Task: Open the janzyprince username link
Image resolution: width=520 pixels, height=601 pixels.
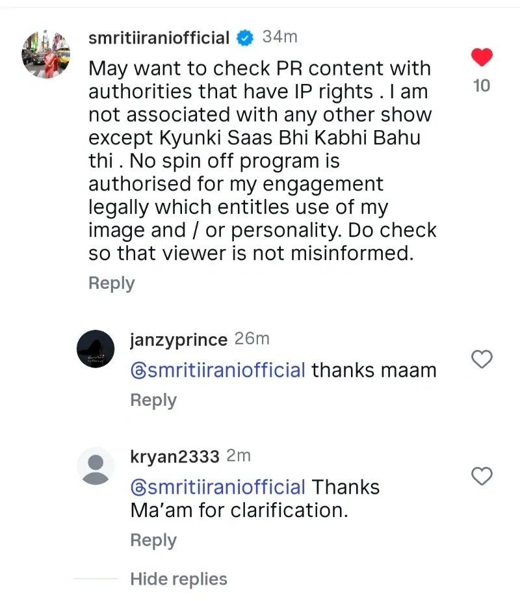Action: pos(179,340)
